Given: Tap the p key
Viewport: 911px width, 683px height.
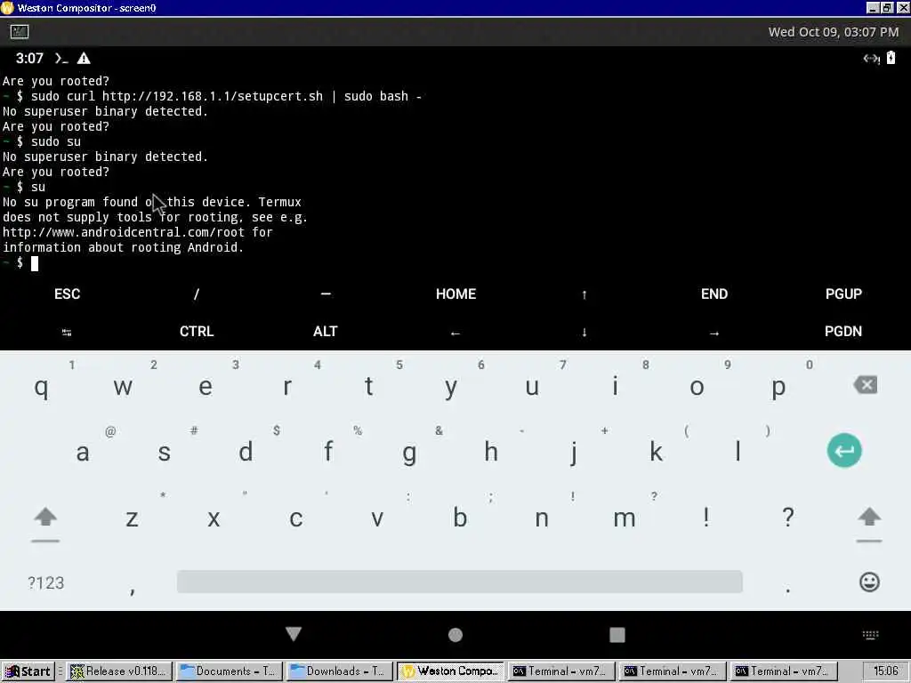Looking at the screenshot, I should (778, 386).
